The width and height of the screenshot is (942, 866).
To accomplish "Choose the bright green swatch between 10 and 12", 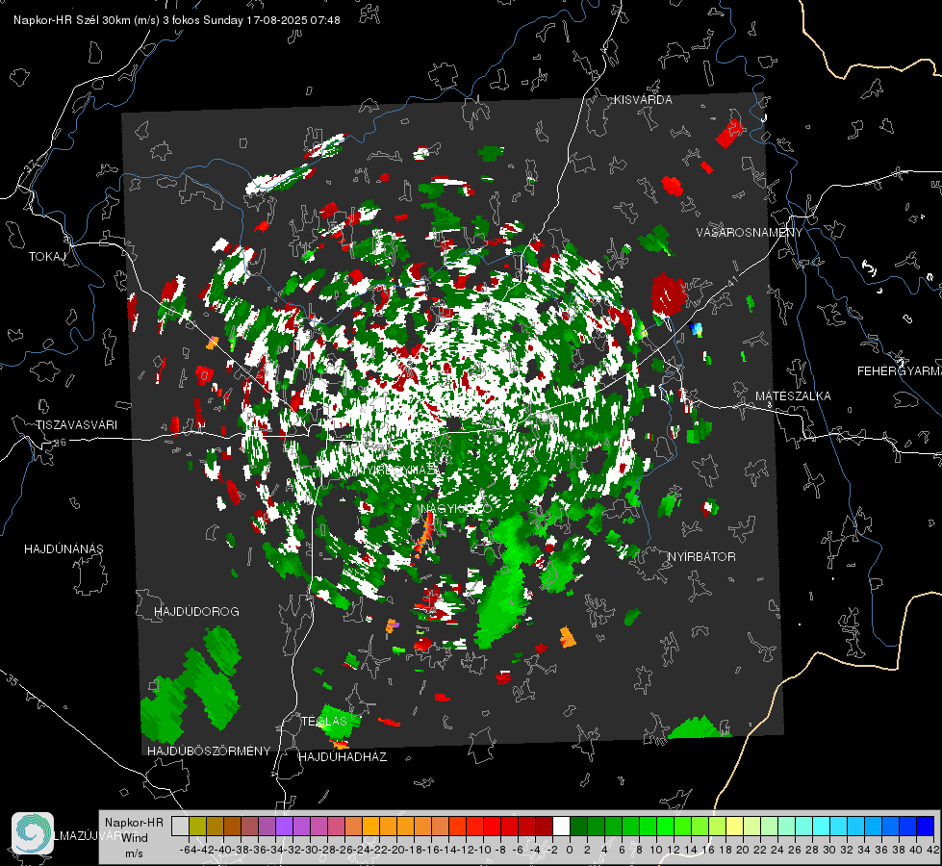I will pos(665,826).
